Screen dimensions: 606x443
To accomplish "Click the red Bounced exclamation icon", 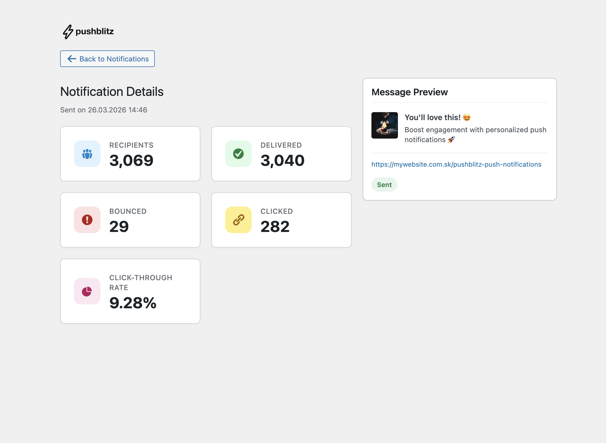I will pos(87,220).
